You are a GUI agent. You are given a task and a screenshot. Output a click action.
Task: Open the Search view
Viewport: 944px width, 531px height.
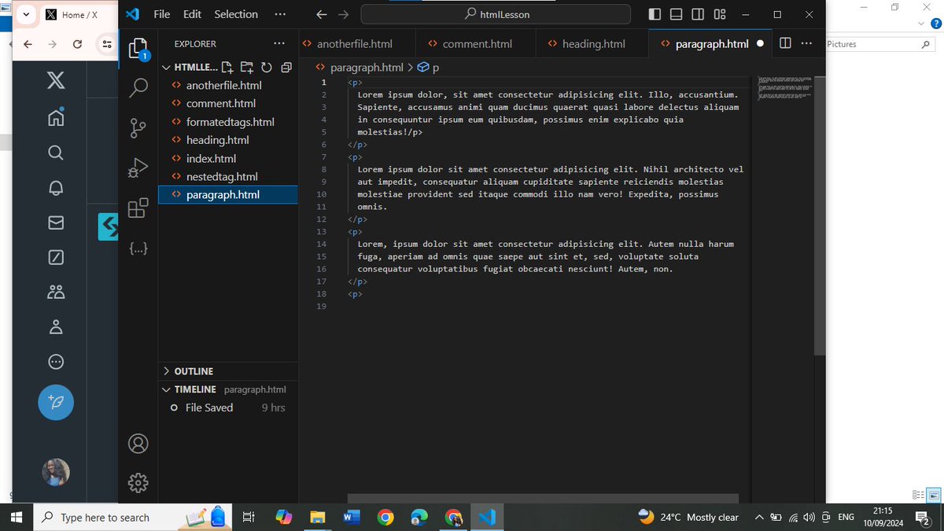tap(138, 87)
